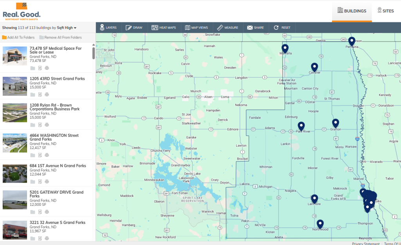Viewport: 401px width, 245px height.
Task: Select the Buildings tab
Action: pos(352,11)
